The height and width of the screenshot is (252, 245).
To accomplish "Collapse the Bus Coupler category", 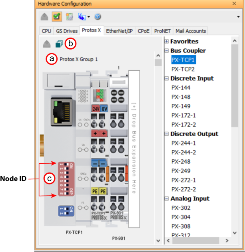I will (166, 51).
